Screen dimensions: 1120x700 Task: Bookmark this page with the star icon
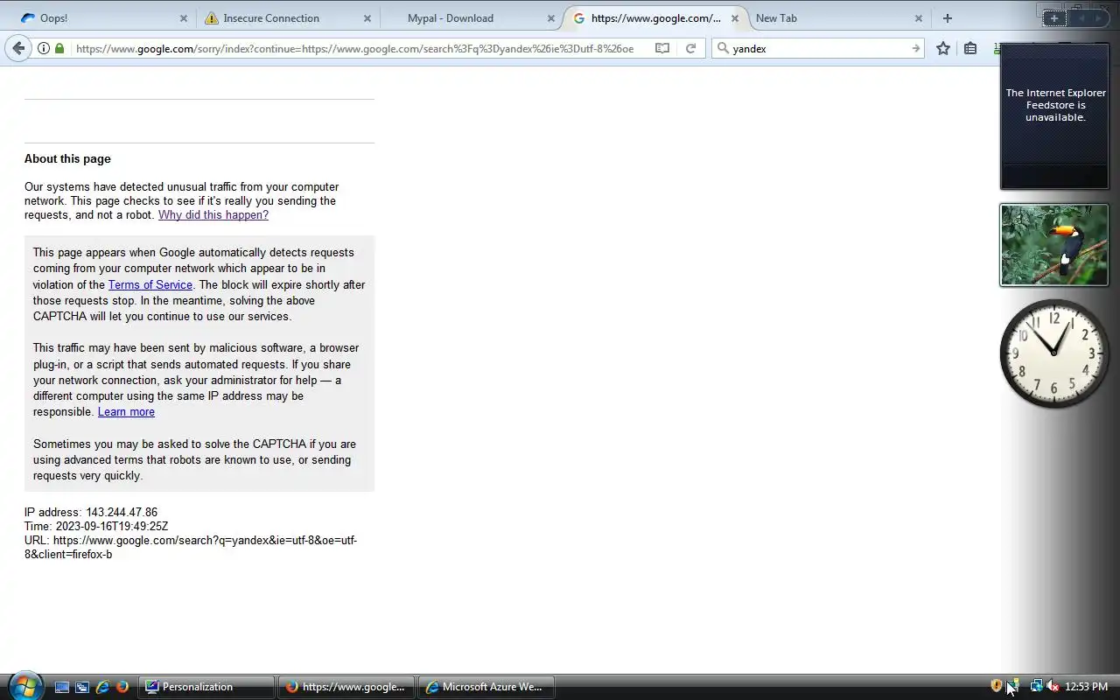pos(943,49)
